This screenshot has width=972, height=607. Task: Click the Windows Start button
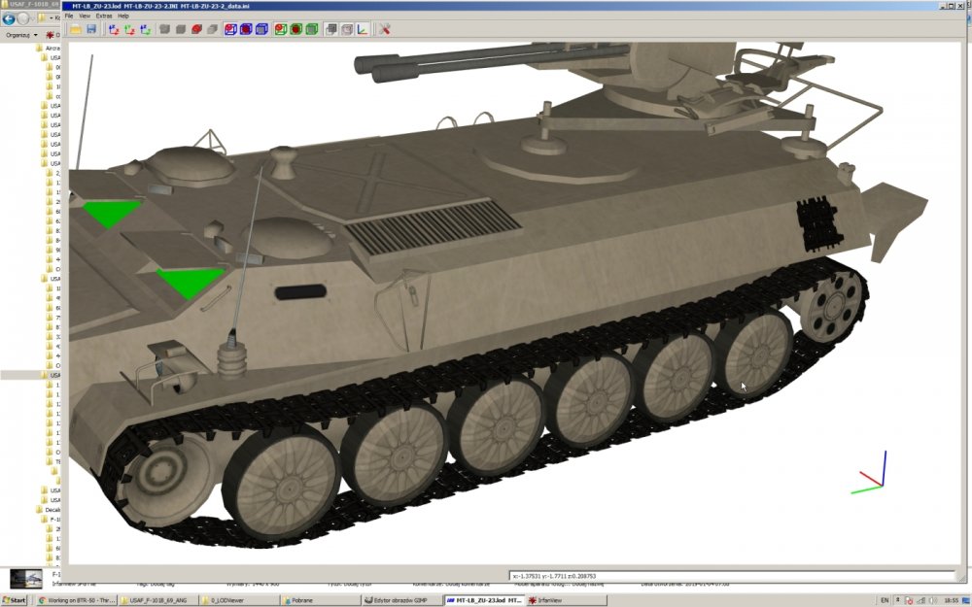15,600
